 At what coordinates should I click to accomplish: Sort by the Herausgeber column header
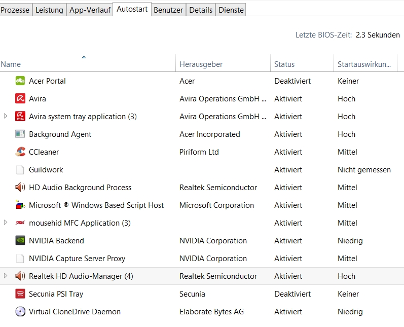click(223, 64)
